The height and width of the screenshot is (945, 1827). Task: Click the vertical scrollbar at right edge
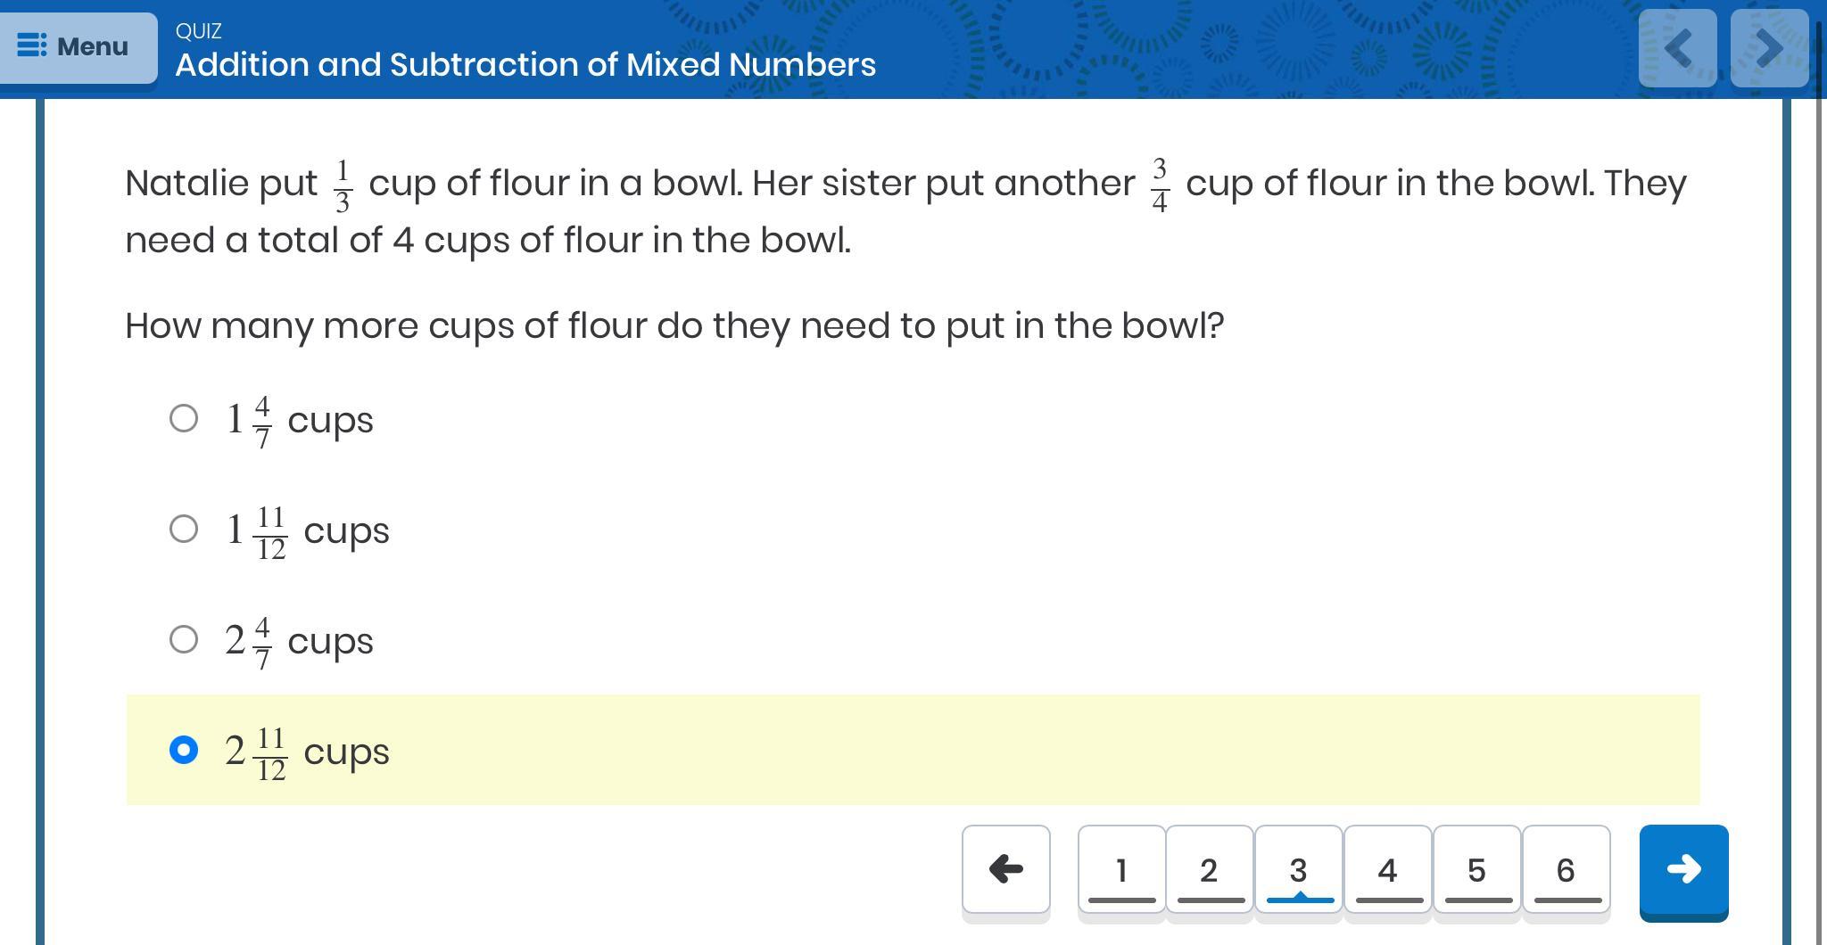coord(1819,446)
